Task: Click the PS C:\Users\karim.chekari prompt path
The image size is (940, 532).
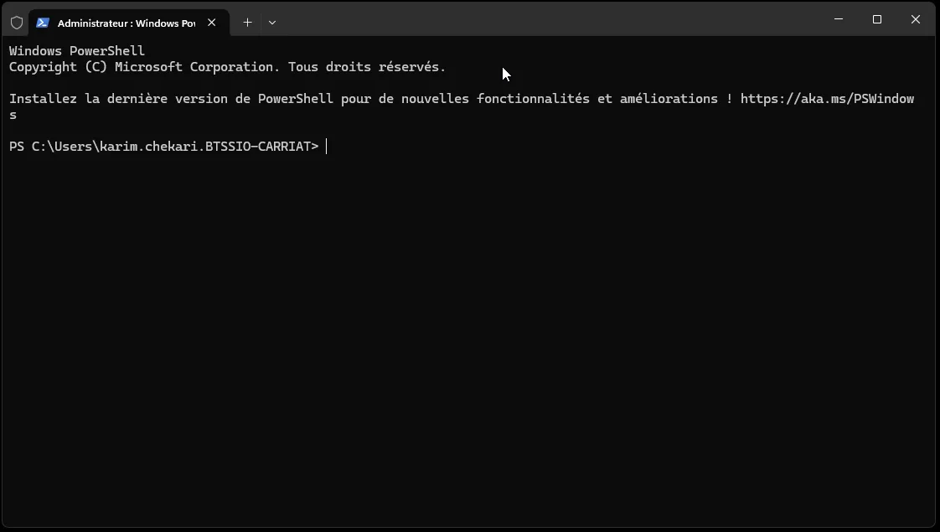Action: point(163,146)
